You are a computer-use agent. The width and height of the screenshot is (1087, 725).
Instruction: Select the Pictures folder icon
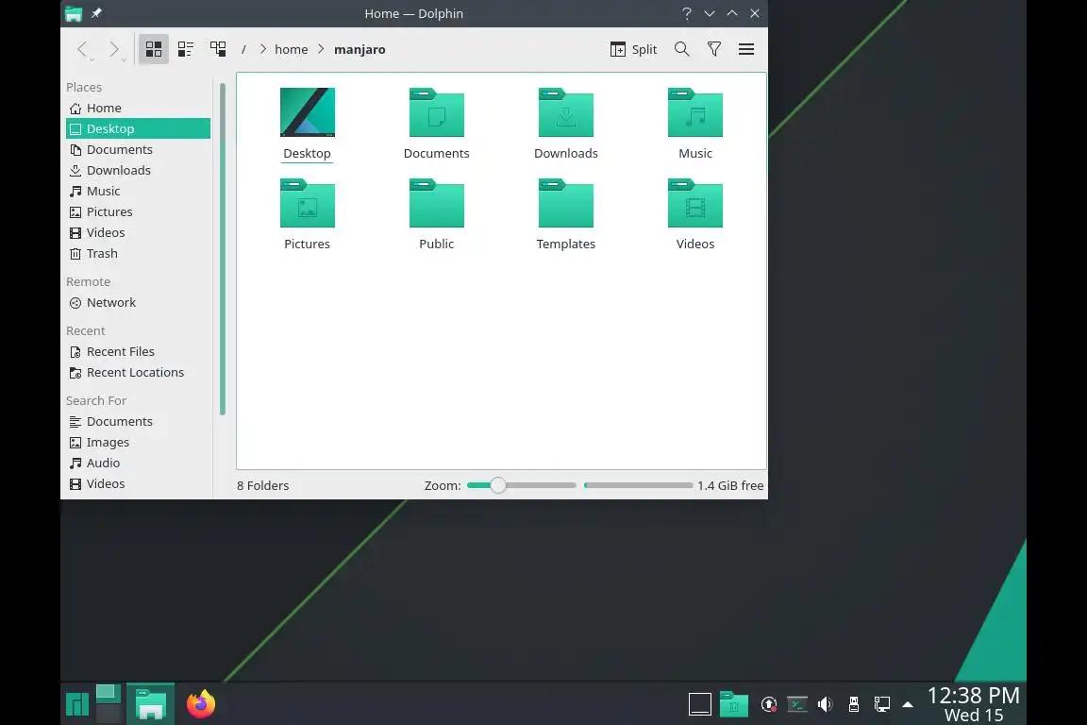coord(307,203)
